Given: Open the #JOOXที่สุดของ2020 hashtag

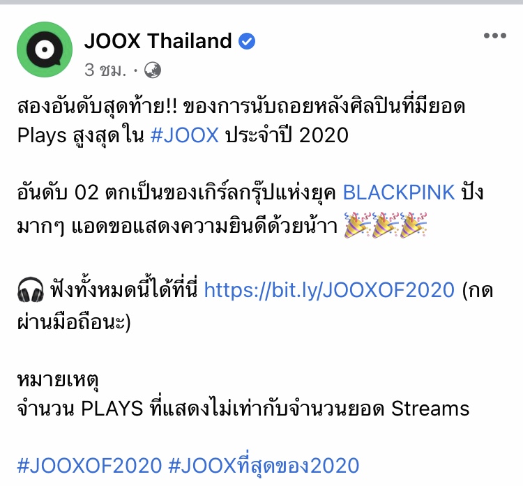Looking at the screenshot, I should (x=264, y=465).
